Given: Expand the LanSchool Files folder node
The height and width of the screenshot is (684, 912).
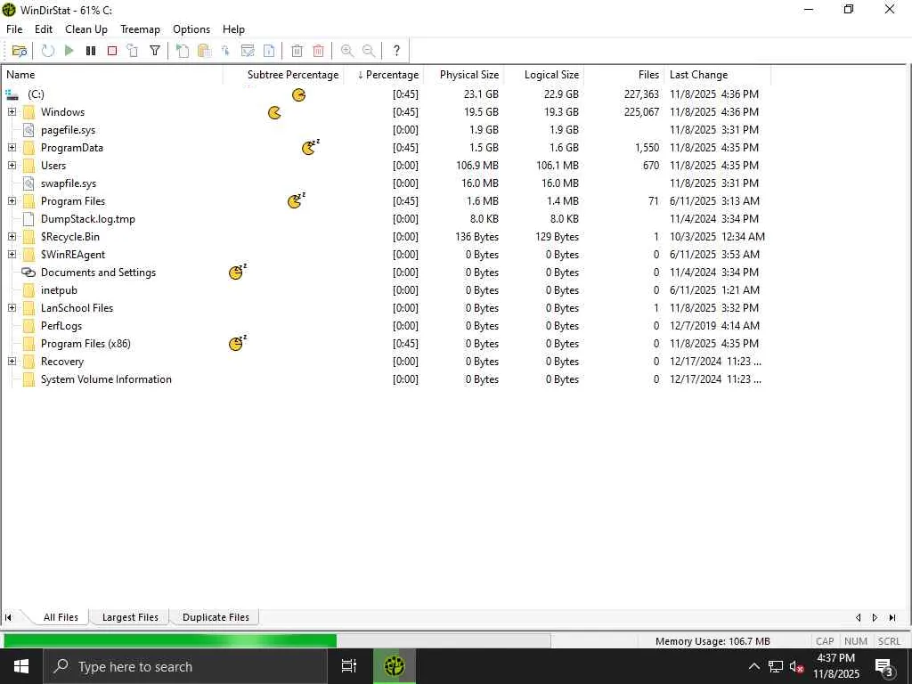Looking at the screenshot, I should click(x=12, y=307).
